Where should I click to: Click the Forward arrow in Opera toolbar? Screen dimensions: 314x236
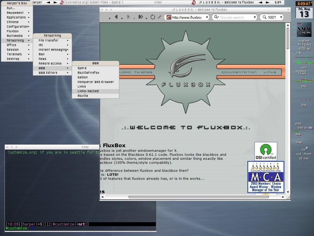[128, 17]
